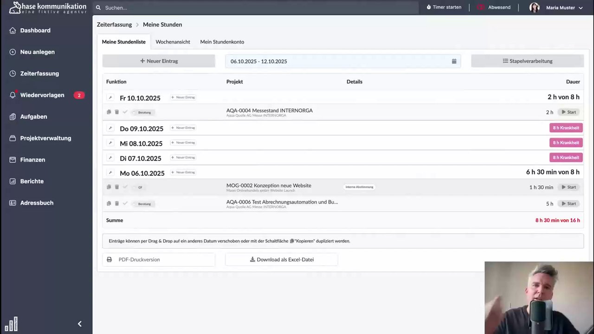Start the timer via Timer starten
Image resolution: width=594 pixels, height=334 pixels.
444,7
